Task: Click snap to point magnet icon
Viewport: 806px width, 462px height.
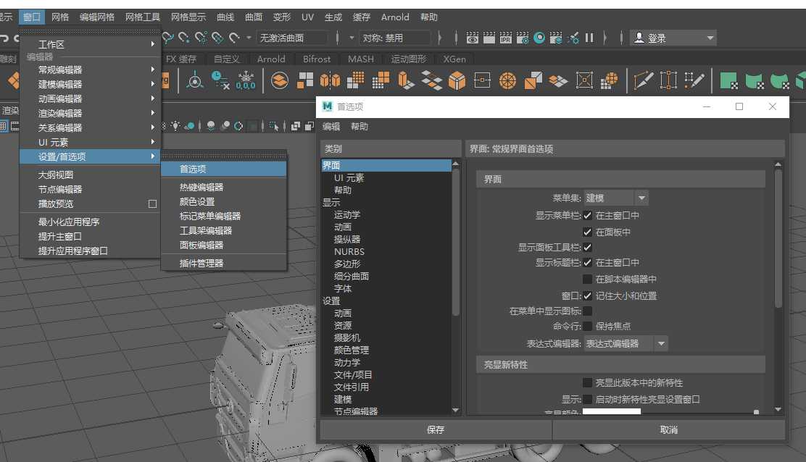Action: (x=184, y=38)
